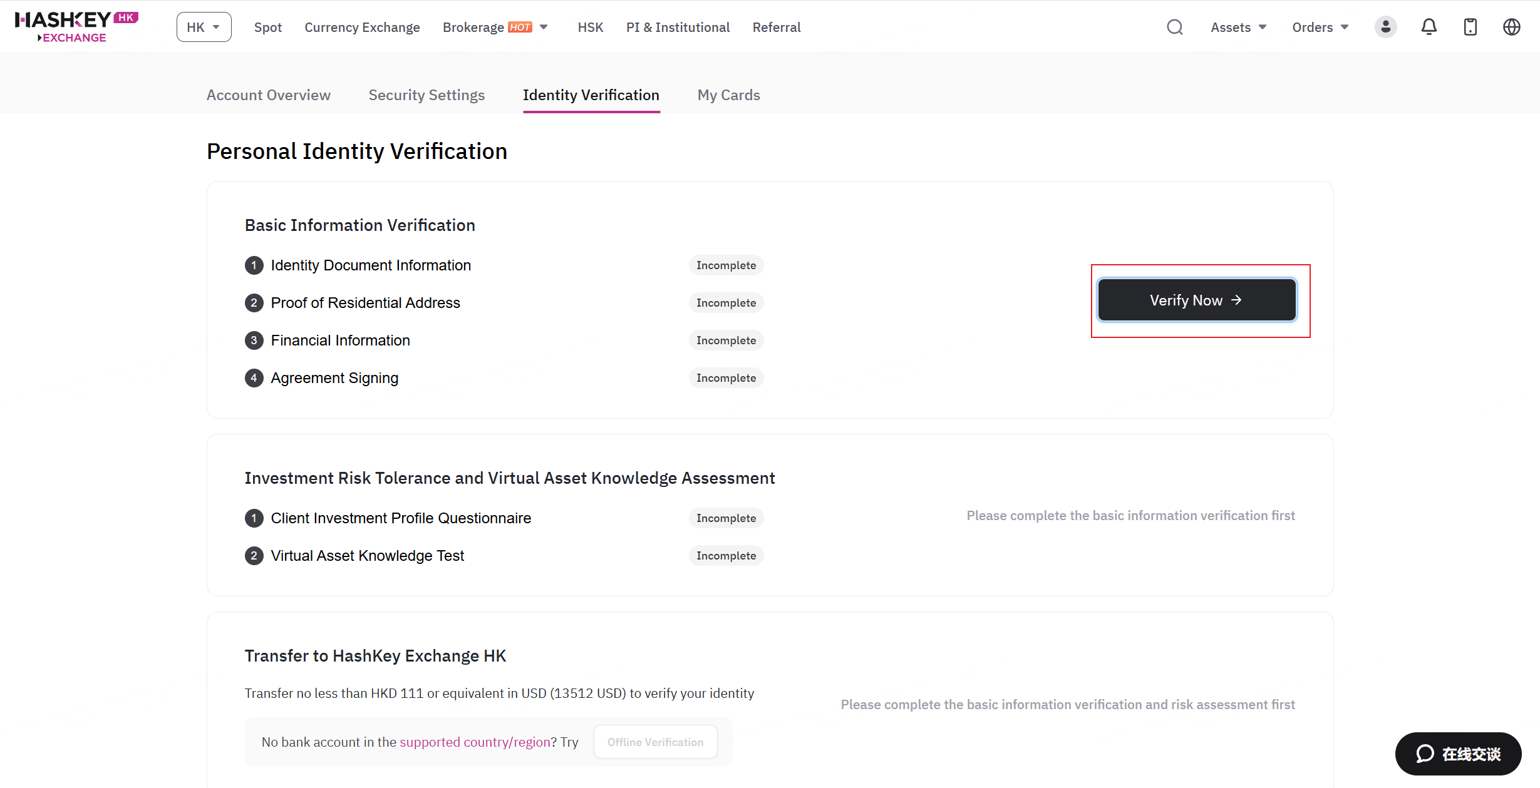The image size is (1540, 788).
Task: Open the Spot menu item
Action: 268,27
